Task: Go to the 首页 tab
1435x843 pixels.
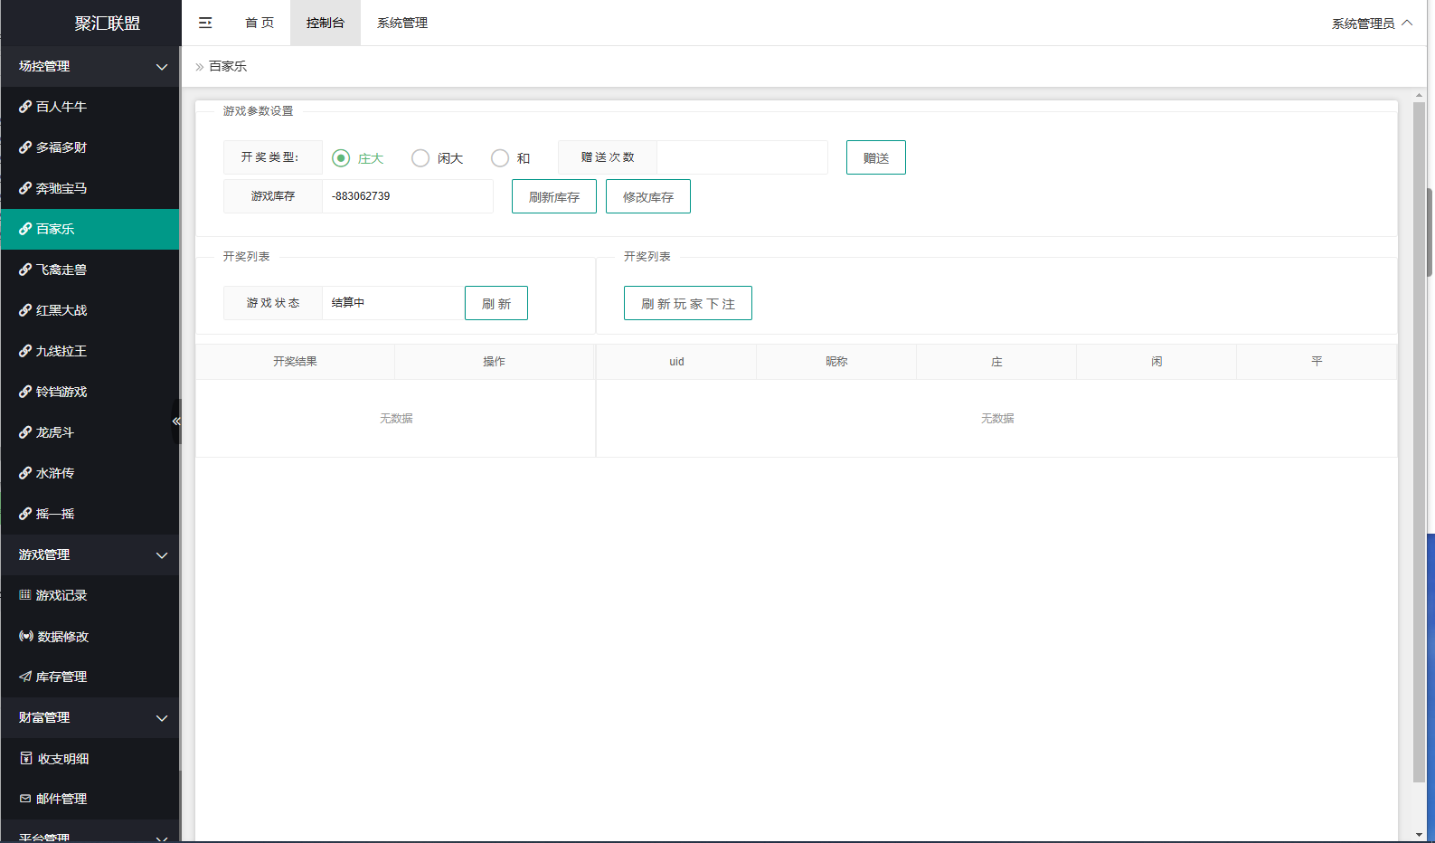Action: pos(260,23)
